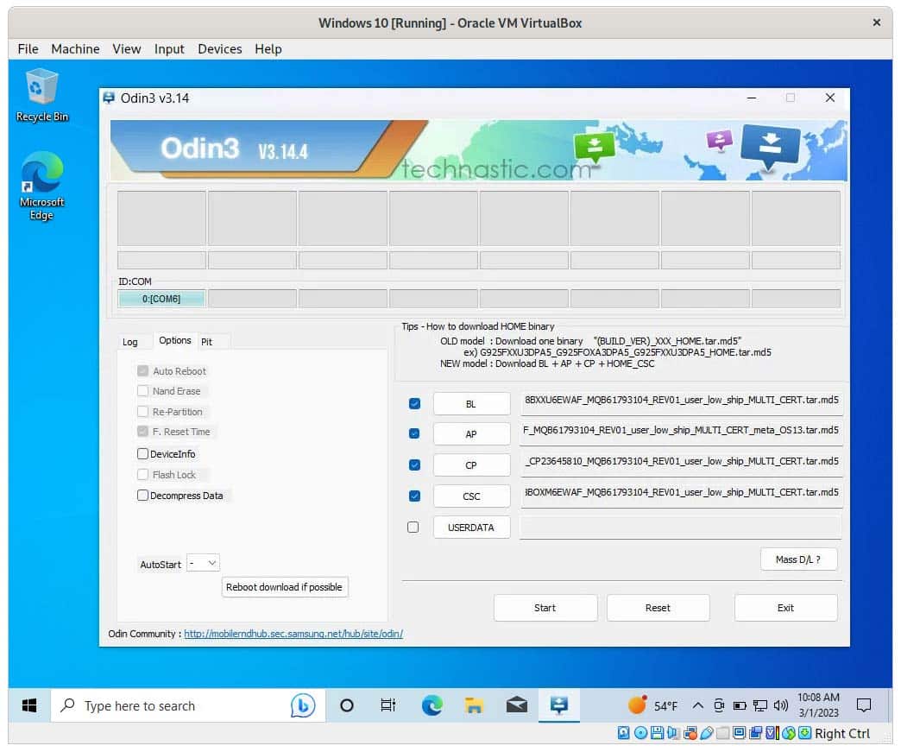The width and height of the screenshot is (901, 752).
Task: Select the Options tab
Action: point(174,340)
